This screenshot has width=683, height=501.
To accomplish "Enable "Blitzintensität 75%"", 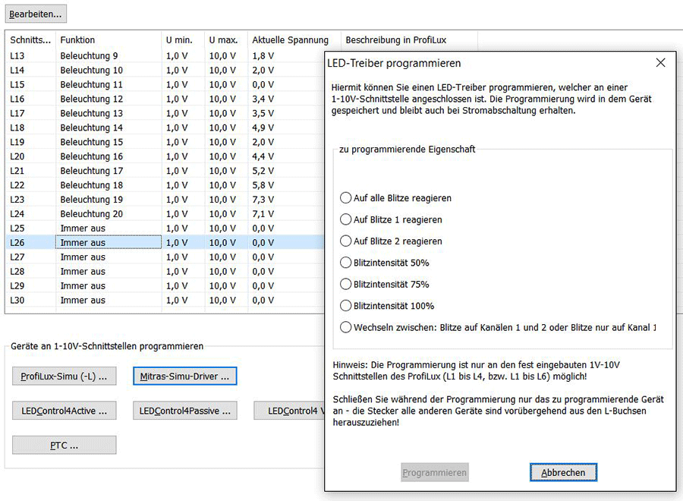I will (345, 285).
